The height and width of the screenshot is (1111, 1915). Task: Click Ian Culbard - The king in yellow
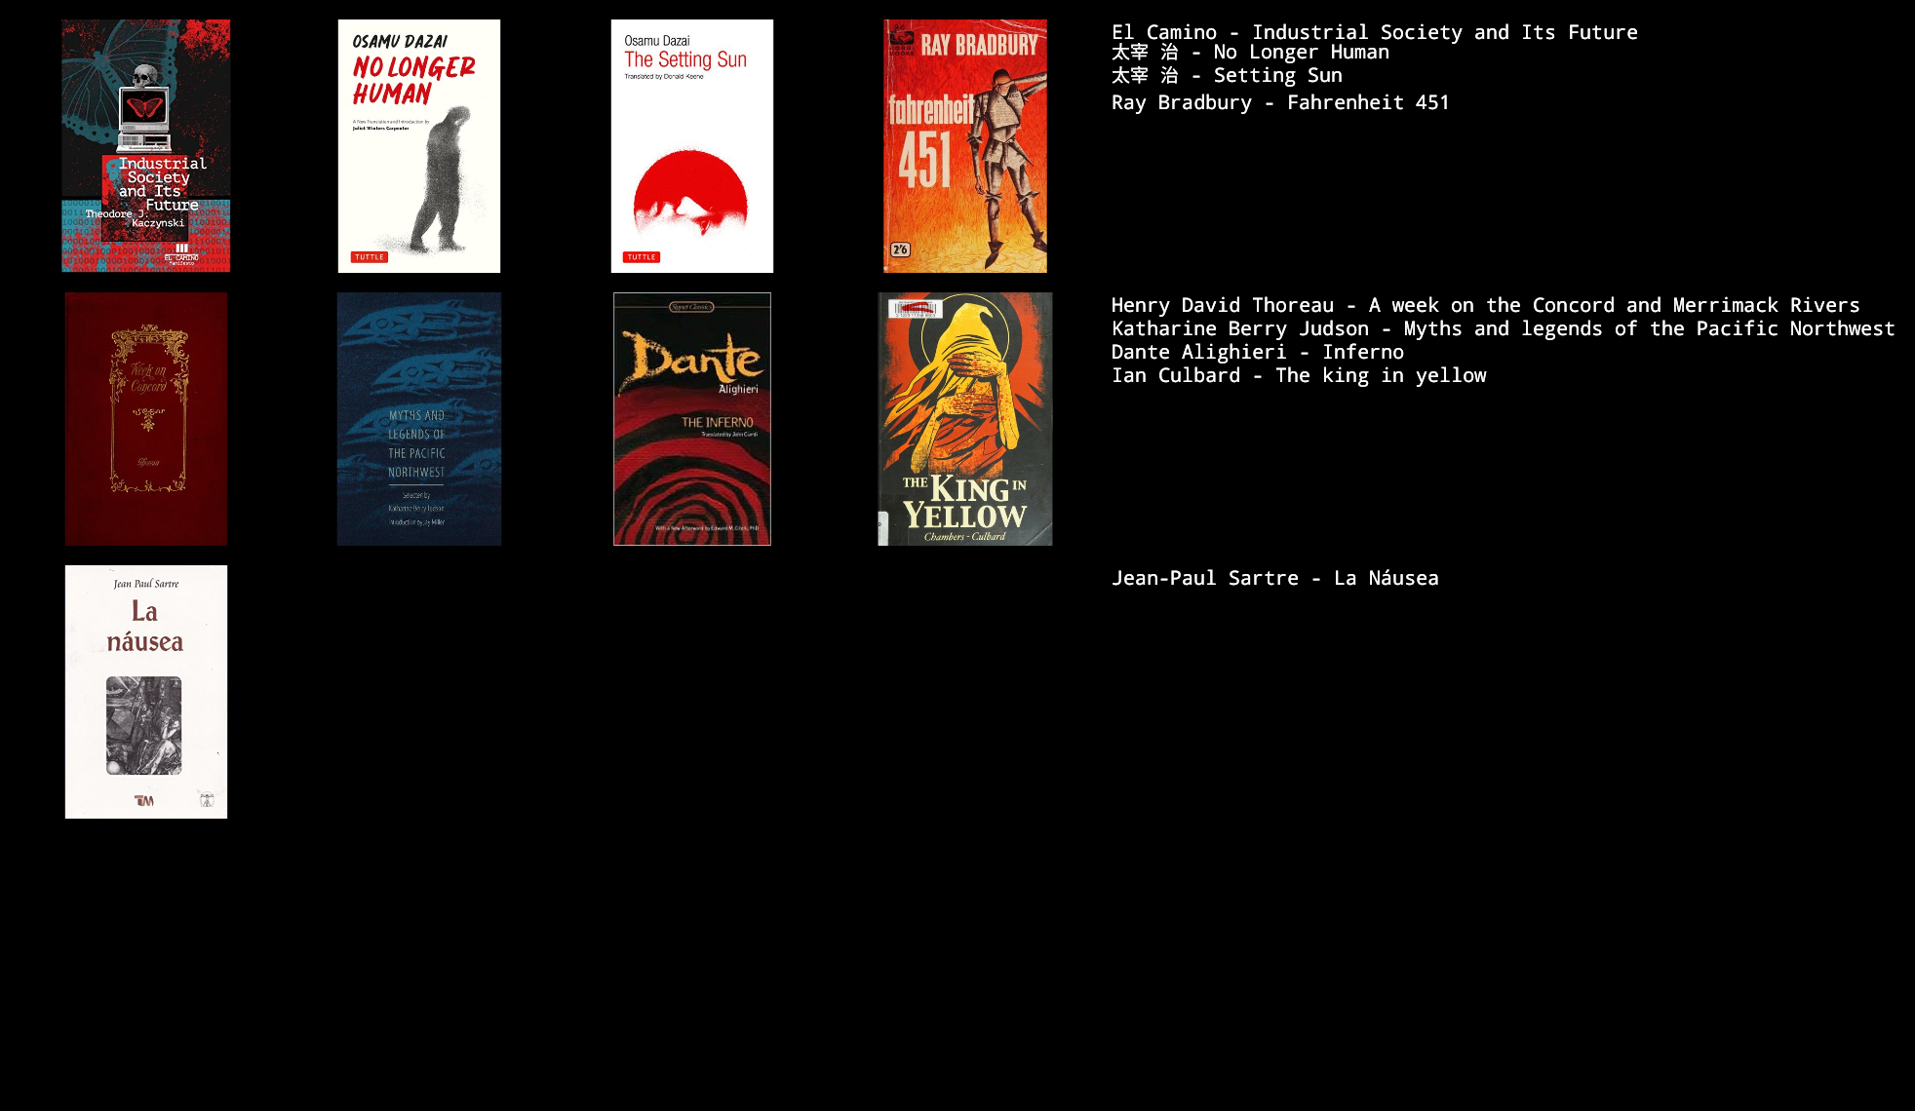[x=1298, y=375]
